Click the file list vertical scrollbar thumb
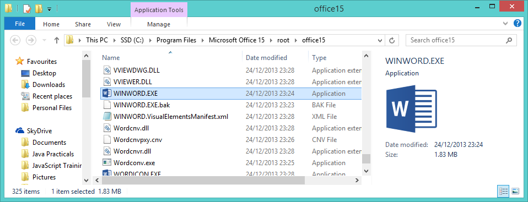Screen dimensions: 528x202 click(x=366, y=159)
